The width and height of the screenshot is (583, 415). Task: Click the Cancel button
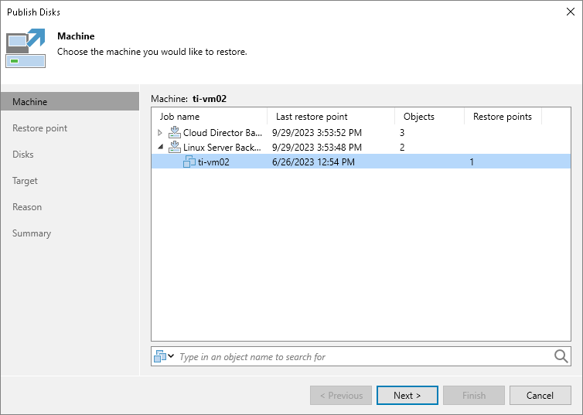click(x=540, y=396)
